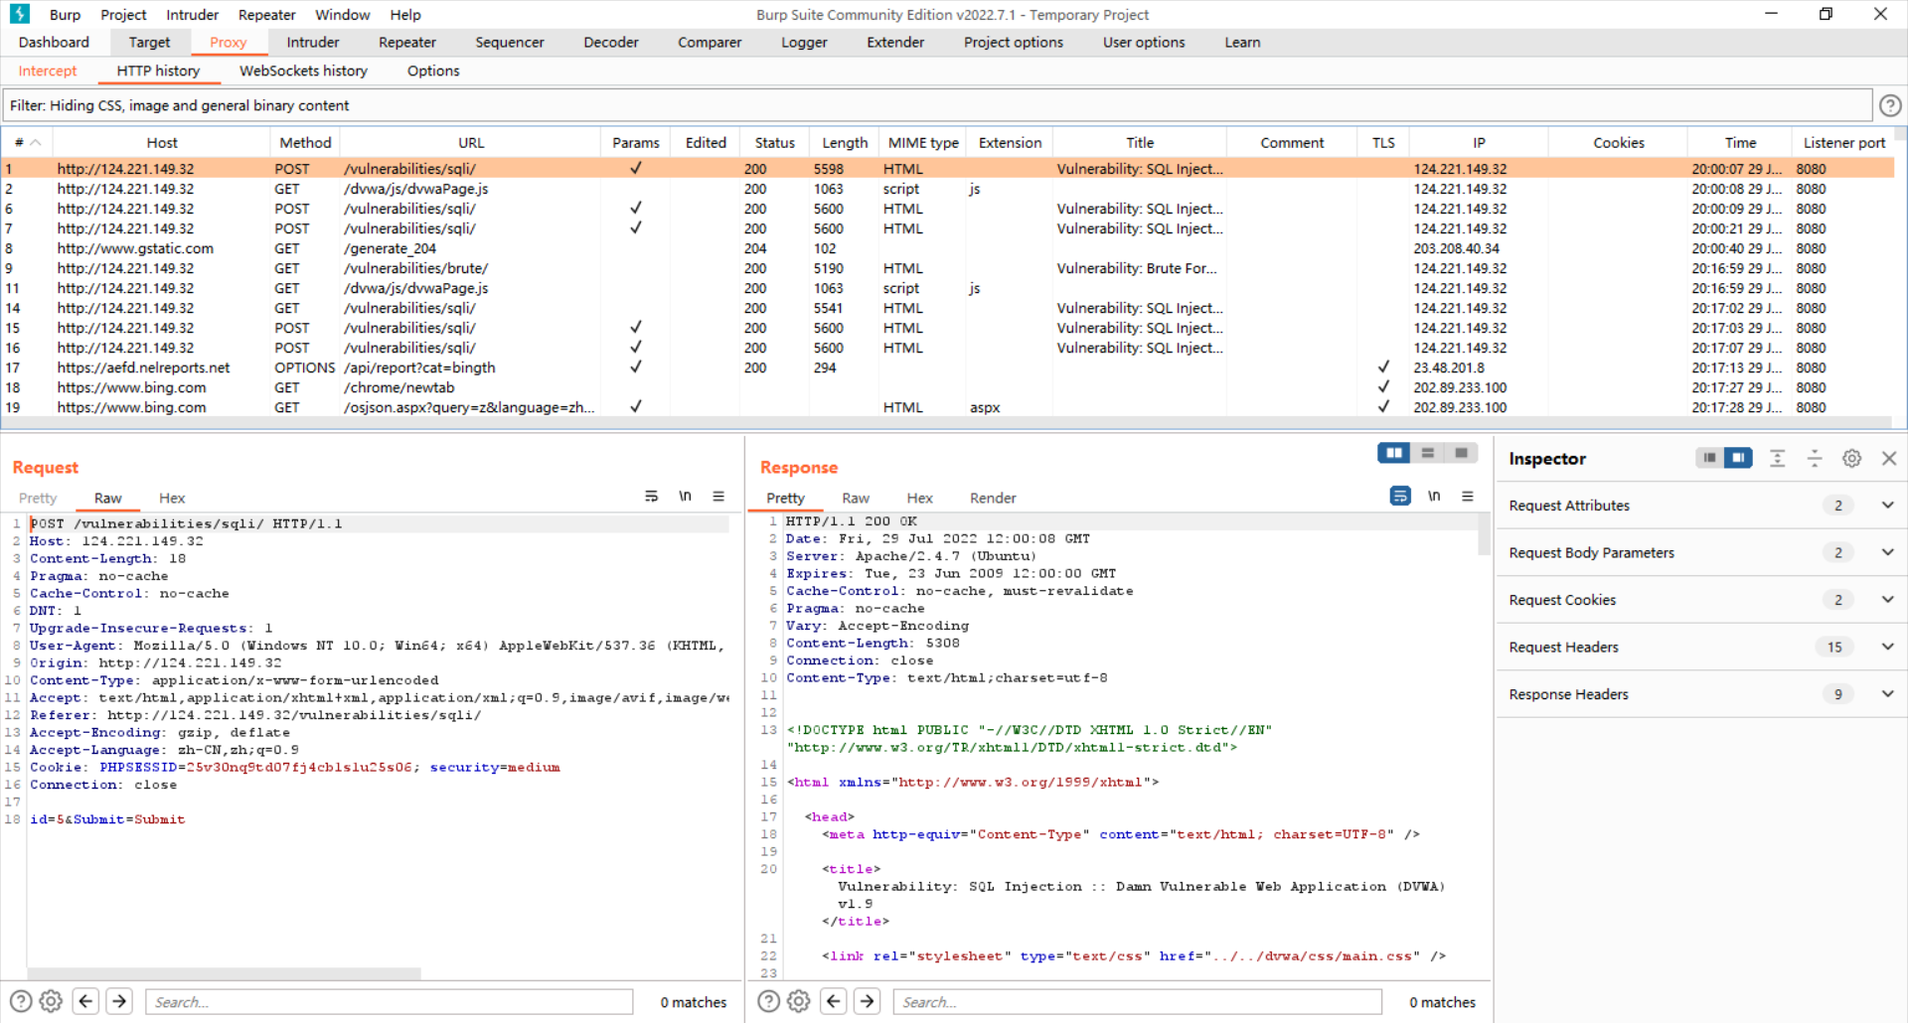This screenshot has height=1023, width=1908.
Task: Open the Extender tab
Action: click(895, 43)
